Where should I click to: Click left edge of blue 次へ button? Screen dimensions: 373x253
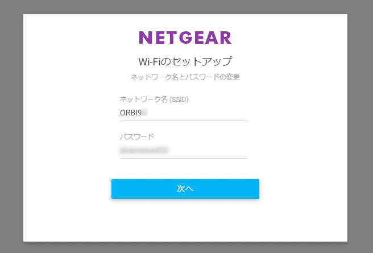tap(114, 189)
